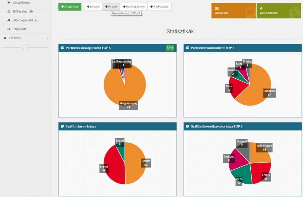Click pie chart icon in Partnerek országonként header
303x197 pixels.
(62, 48)
